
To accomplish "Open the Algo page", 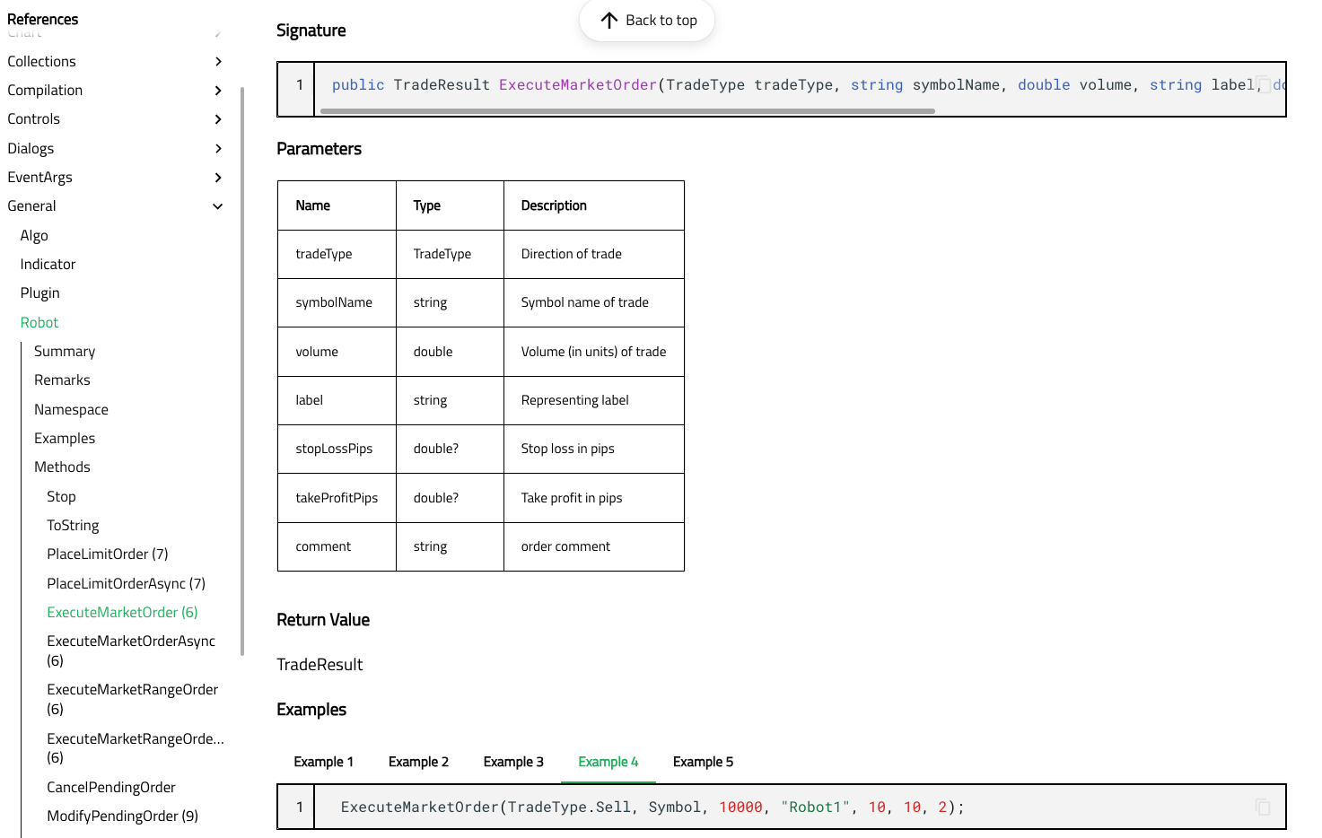I will (x=34, y=235).
